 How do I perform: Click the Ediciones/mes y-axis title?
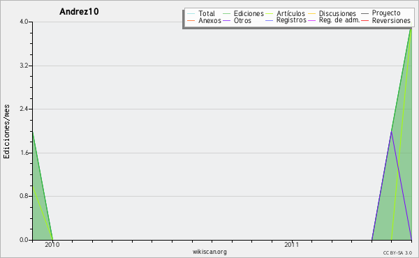[6, 132]
